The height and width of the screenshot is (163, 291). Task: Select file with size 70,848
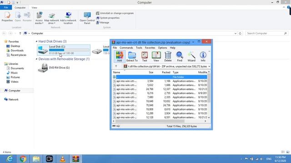(x=160, y=105)
